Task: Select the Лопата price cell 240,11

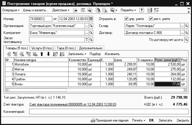Action: 125,74
